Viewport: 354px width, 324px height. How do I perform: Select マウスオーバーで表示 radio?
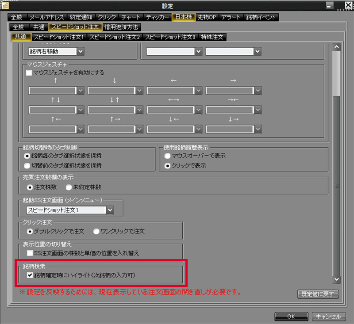click(x=167, y=156)
